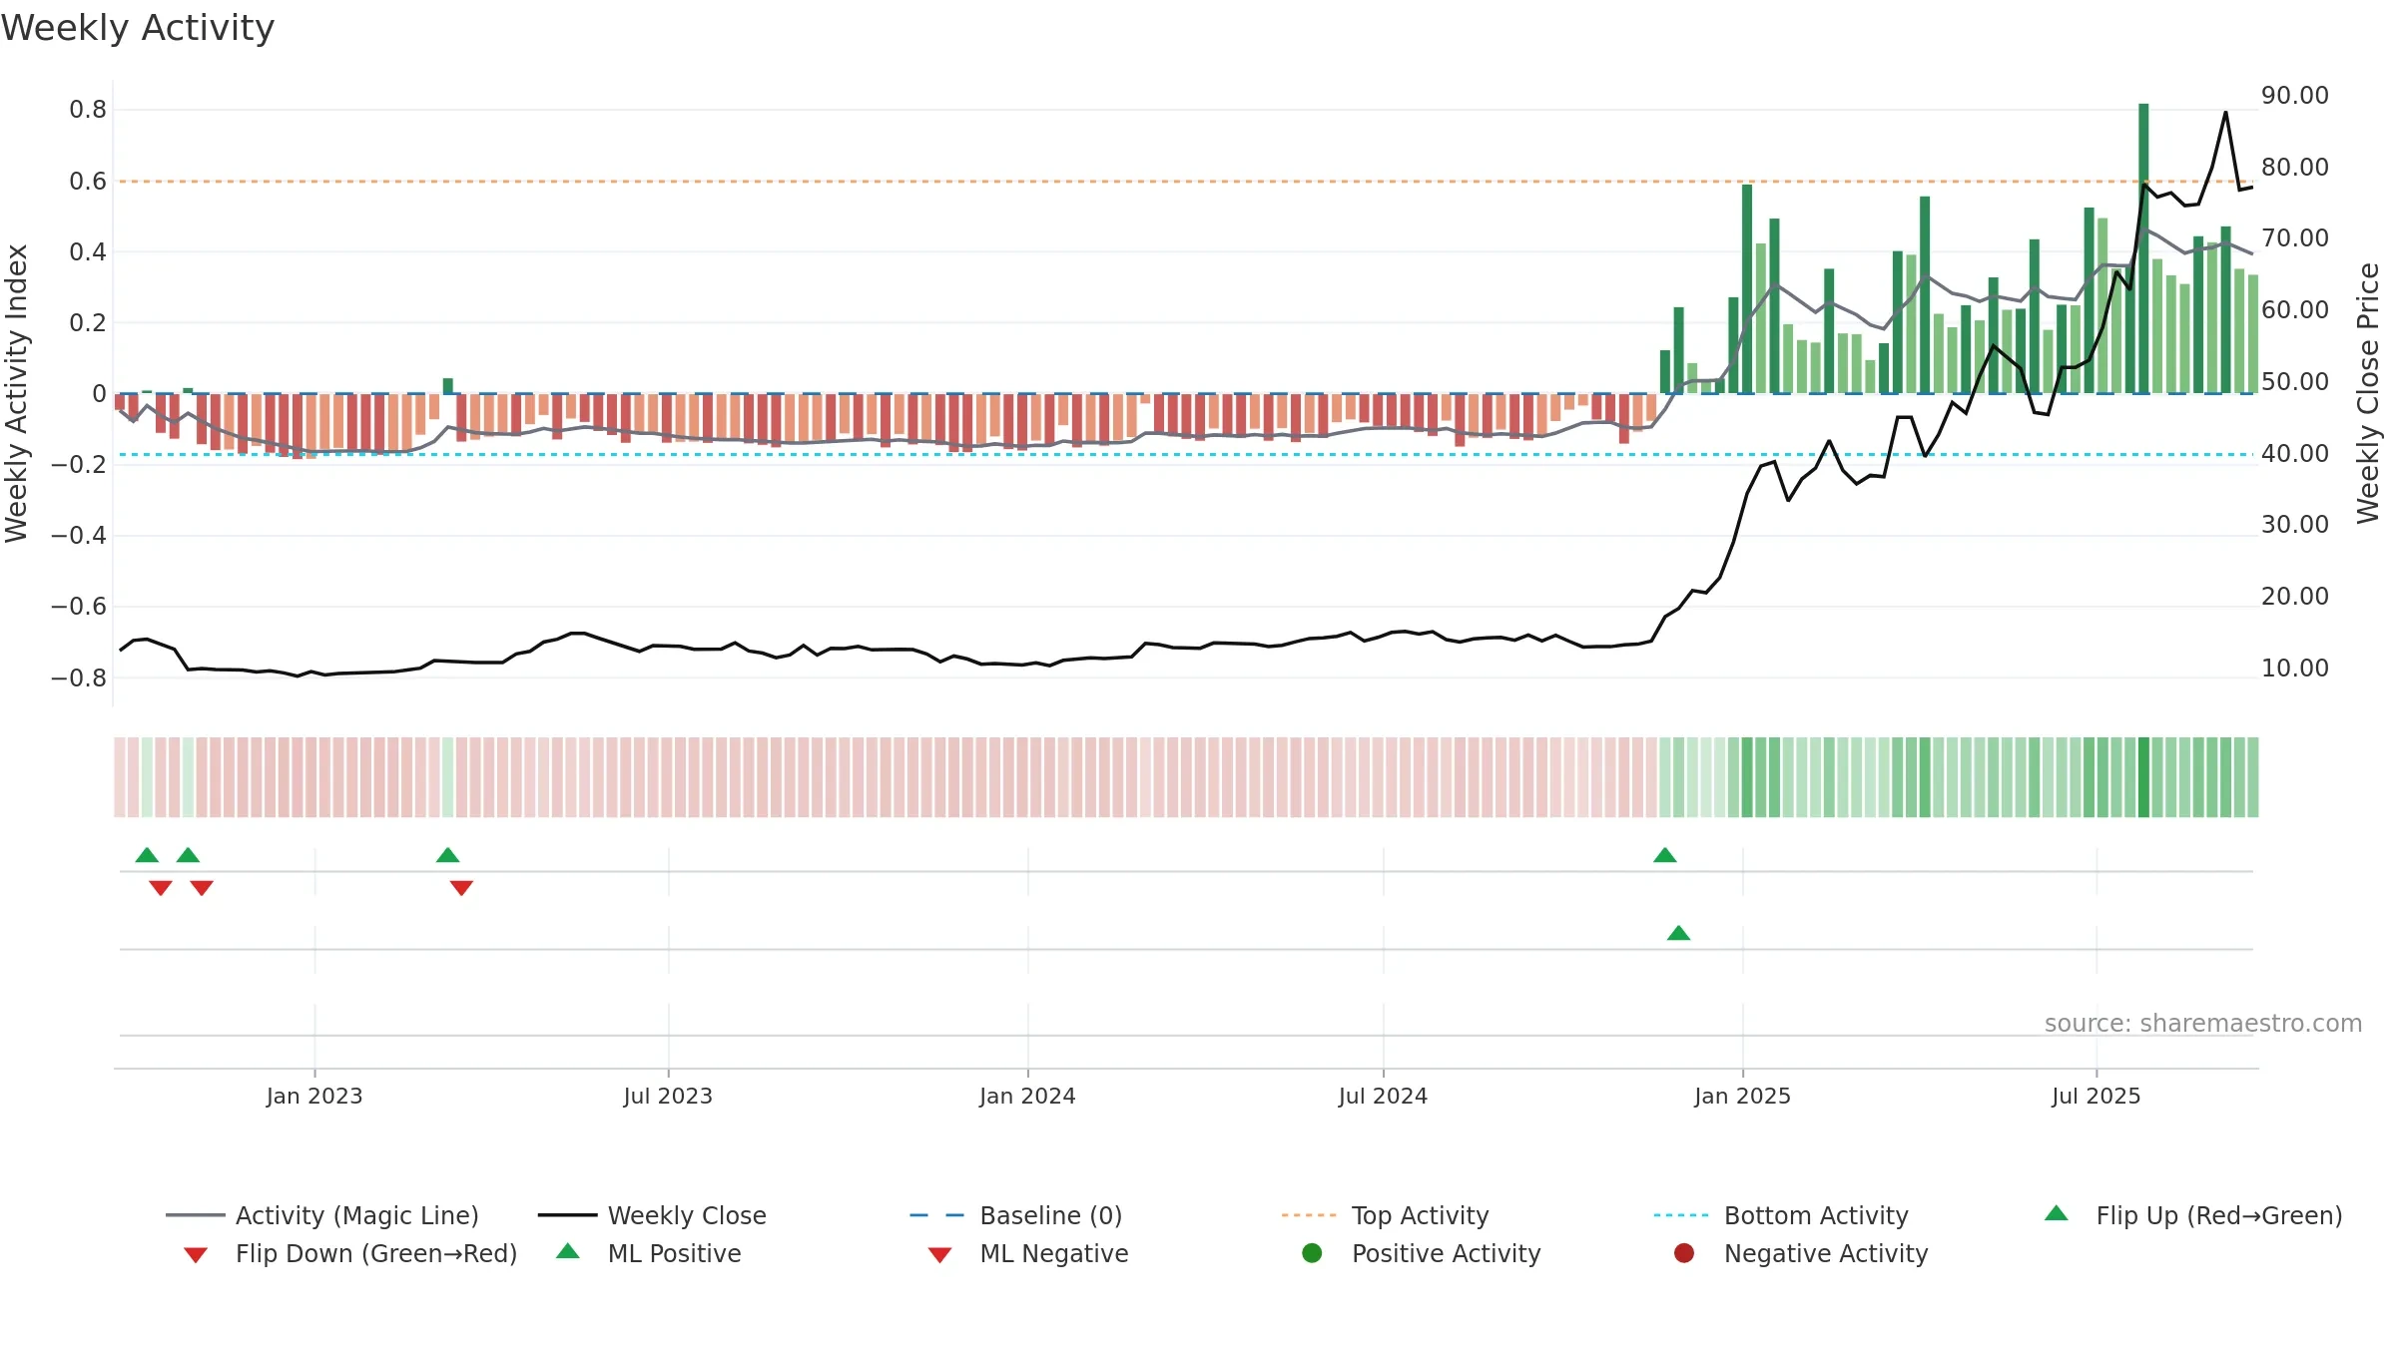
Task: Click the Jul 2024 x-axis label
Action: [1384, 1096]
